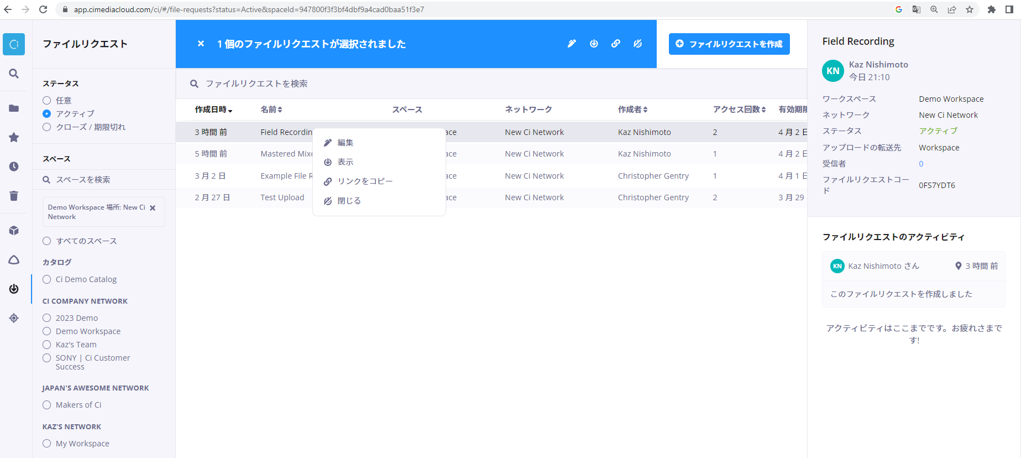Screen dimensions: 1021x458
Task: Select Ci Demo Catalog radio
Action: coord(47,279)
